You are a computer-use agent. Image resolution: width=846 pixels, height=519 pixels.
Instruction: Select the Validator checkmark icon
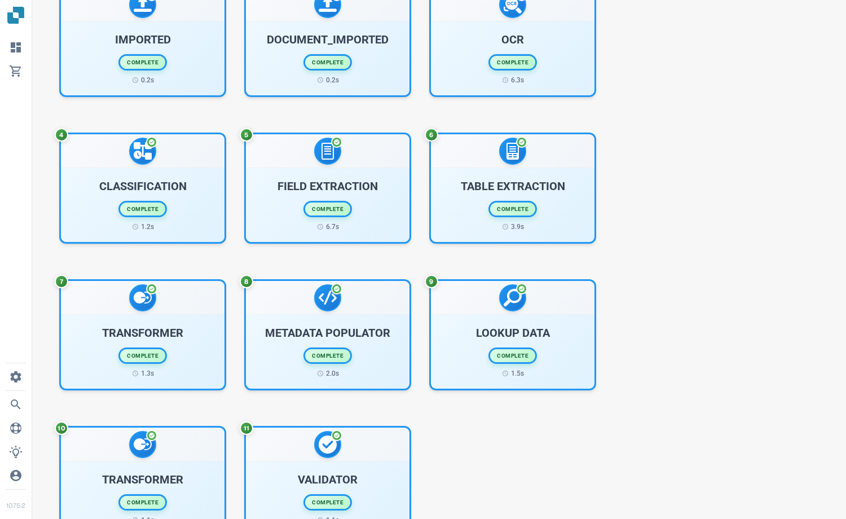[x=328, y=445]
